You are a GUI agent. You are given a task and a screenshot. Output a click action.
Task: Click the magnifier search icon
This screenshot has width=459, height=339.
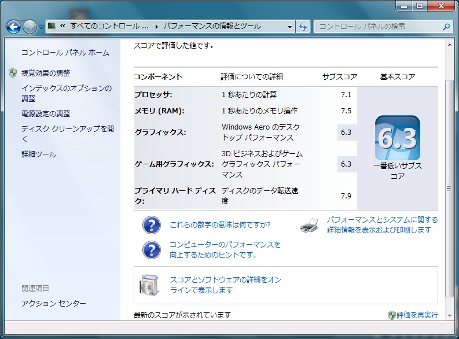[x=446, y=27]
